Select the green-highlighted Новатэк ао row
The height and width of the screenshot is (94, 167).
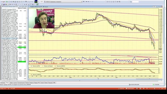[14, 47]
